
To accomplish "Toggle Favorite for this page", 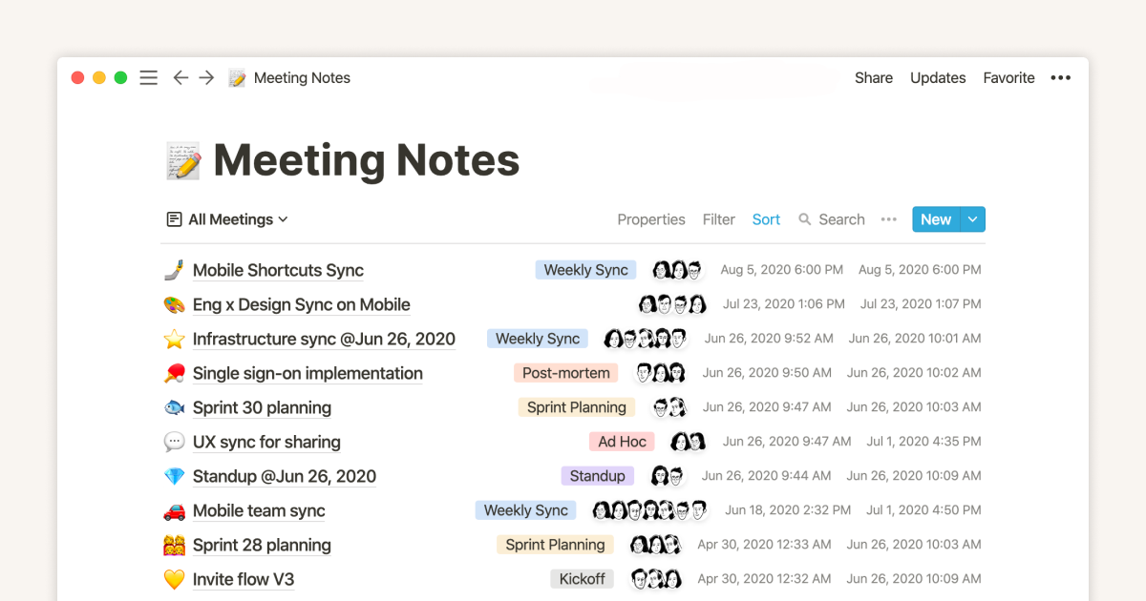I will 1008,77.
